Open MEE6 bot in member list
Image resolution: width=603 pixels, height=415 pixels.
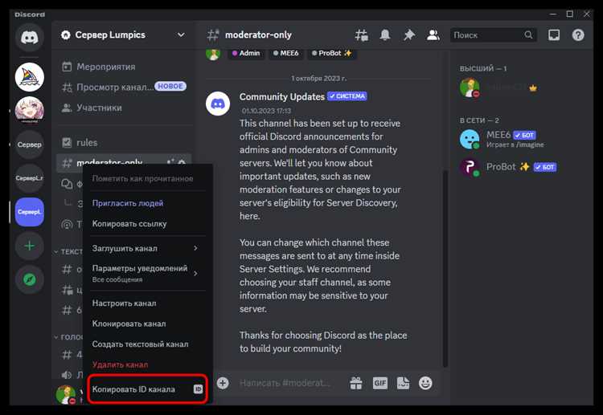(x=521, y=139)
